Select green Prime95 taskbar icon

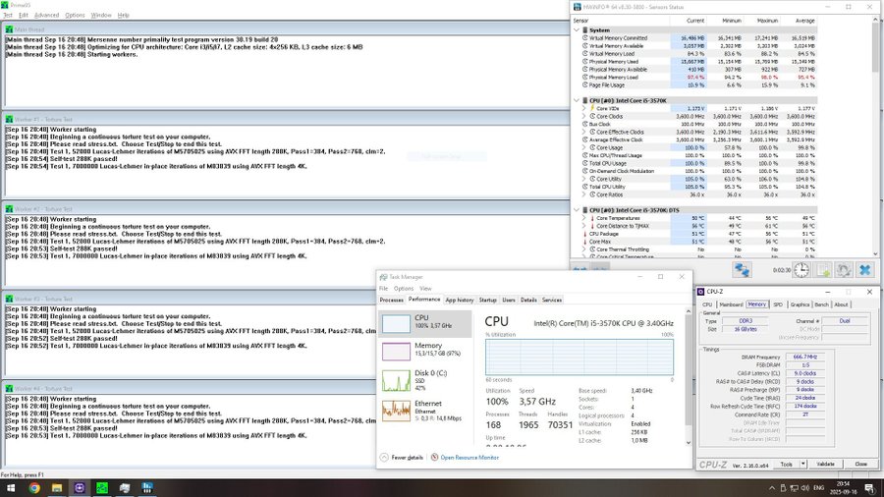(102, 488)
